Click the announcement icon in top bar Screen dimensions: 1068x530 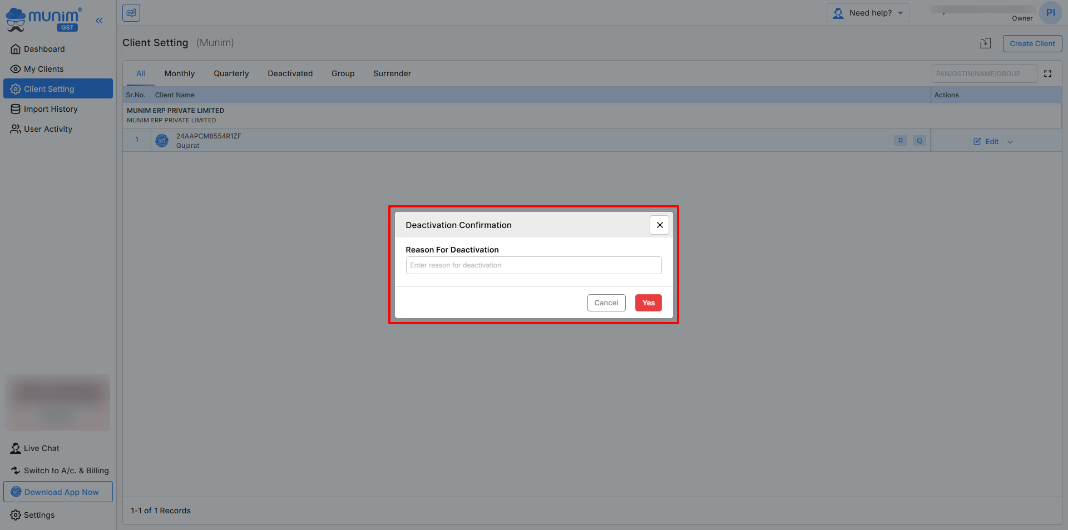[131, 13]
